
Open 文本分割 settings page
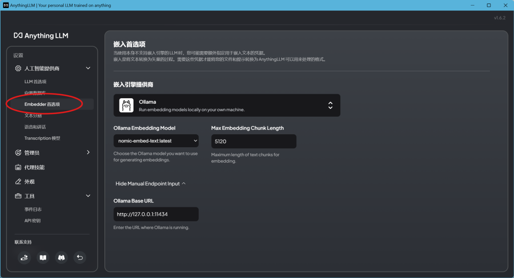click(x=33, y=115)
